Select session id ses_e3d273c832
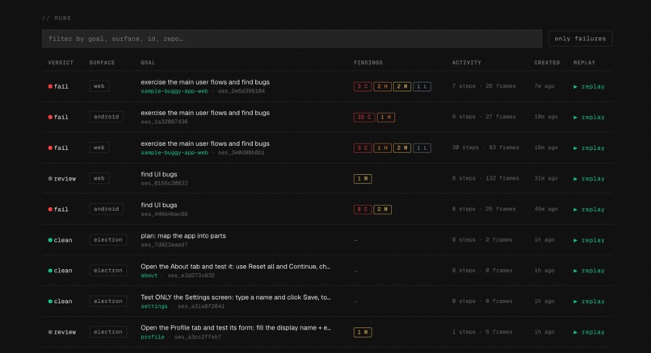651x353 pixels. tap(191, 276)
